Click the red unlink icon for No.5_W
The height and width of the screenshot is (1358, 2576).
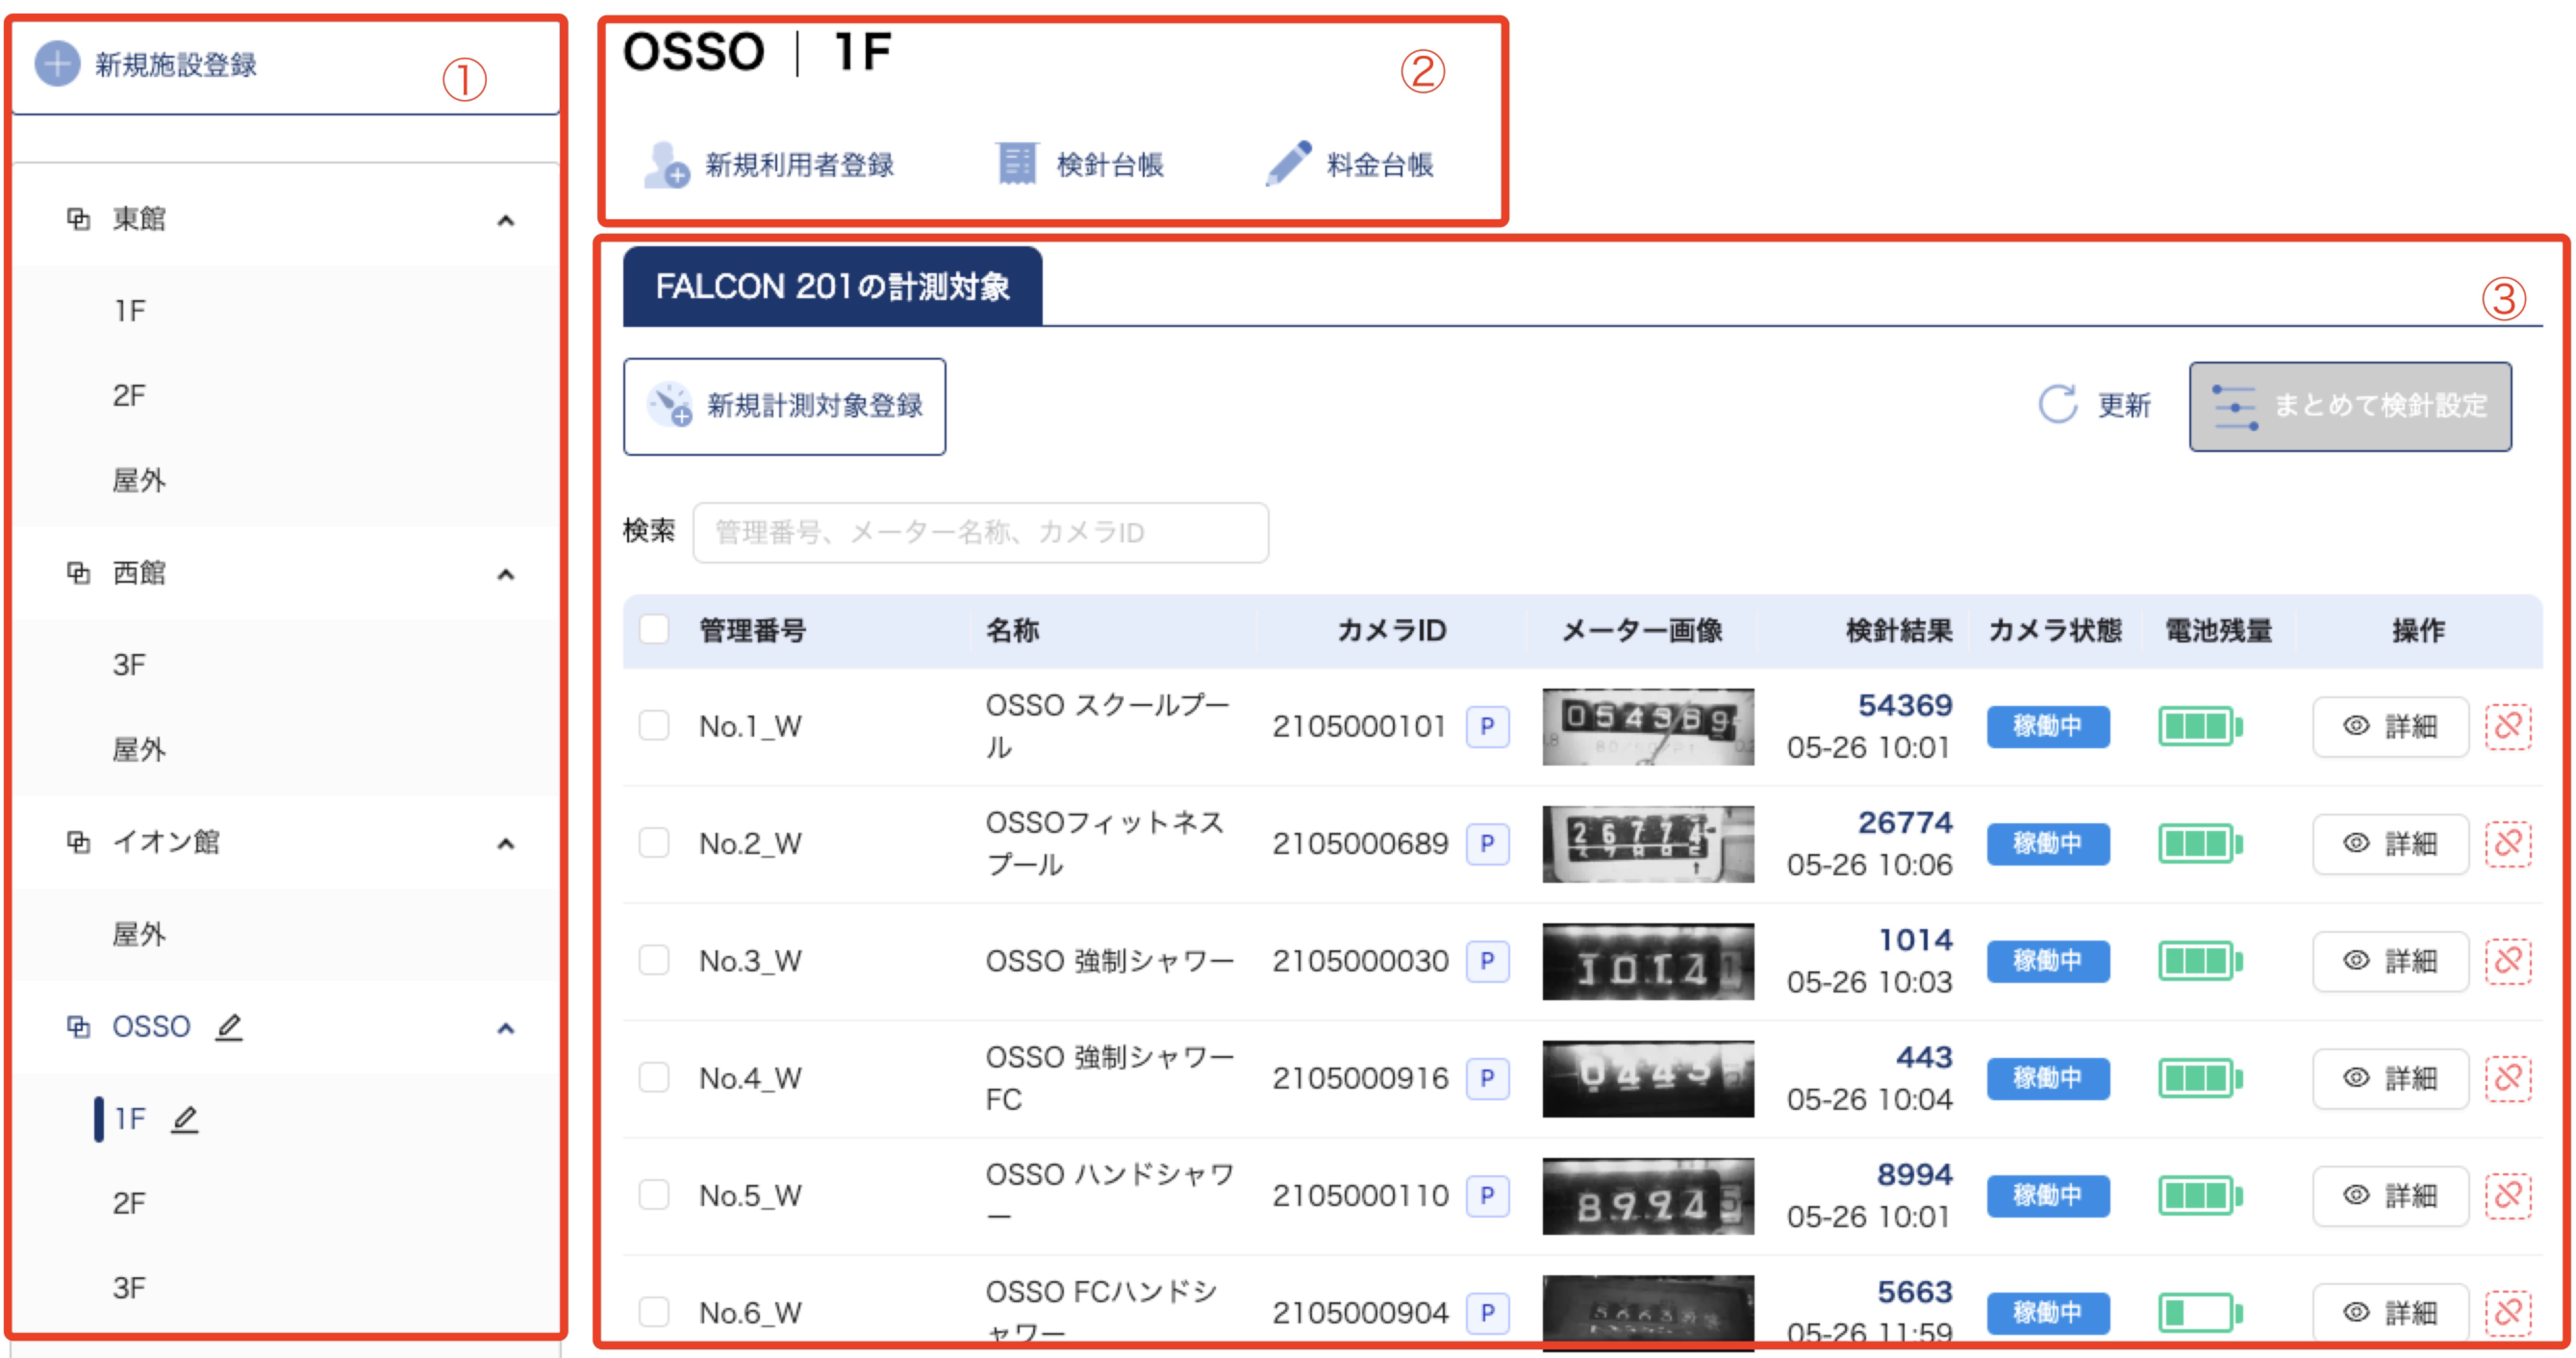tap(2508, 1195)
